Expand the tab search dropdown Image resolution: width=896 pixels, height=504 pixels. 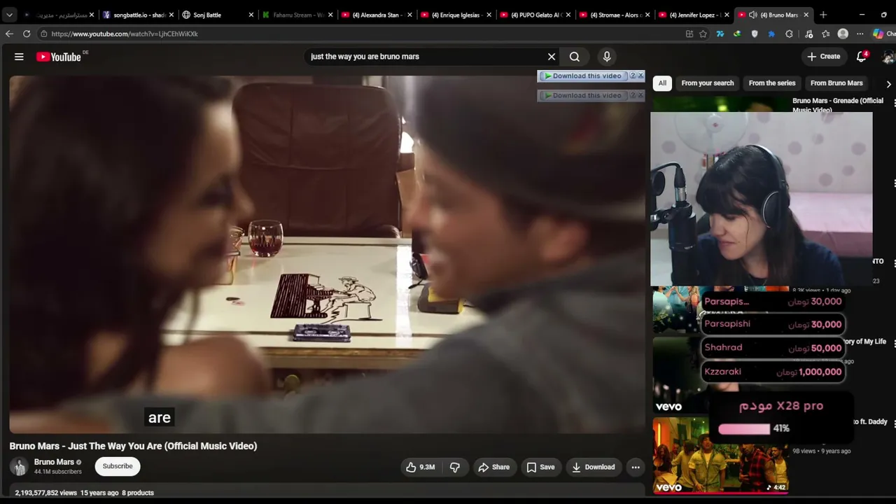[x=9, y=15]
